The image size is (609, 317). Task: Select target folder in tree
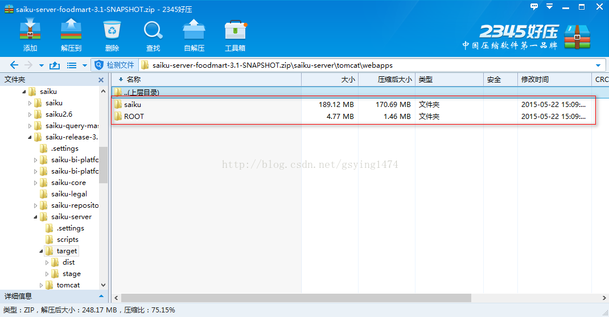(x=67, y=251)
